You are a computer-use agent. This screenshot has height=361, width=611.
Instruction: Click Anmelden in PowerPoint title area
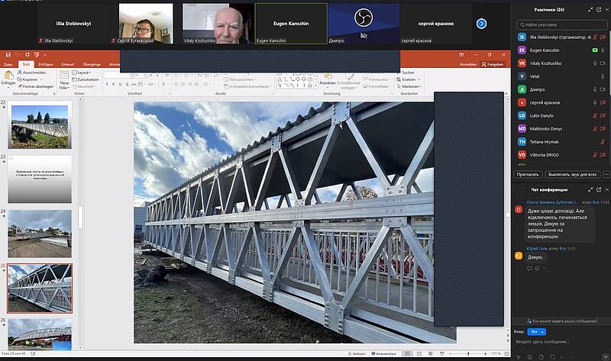tap(468, 64)
